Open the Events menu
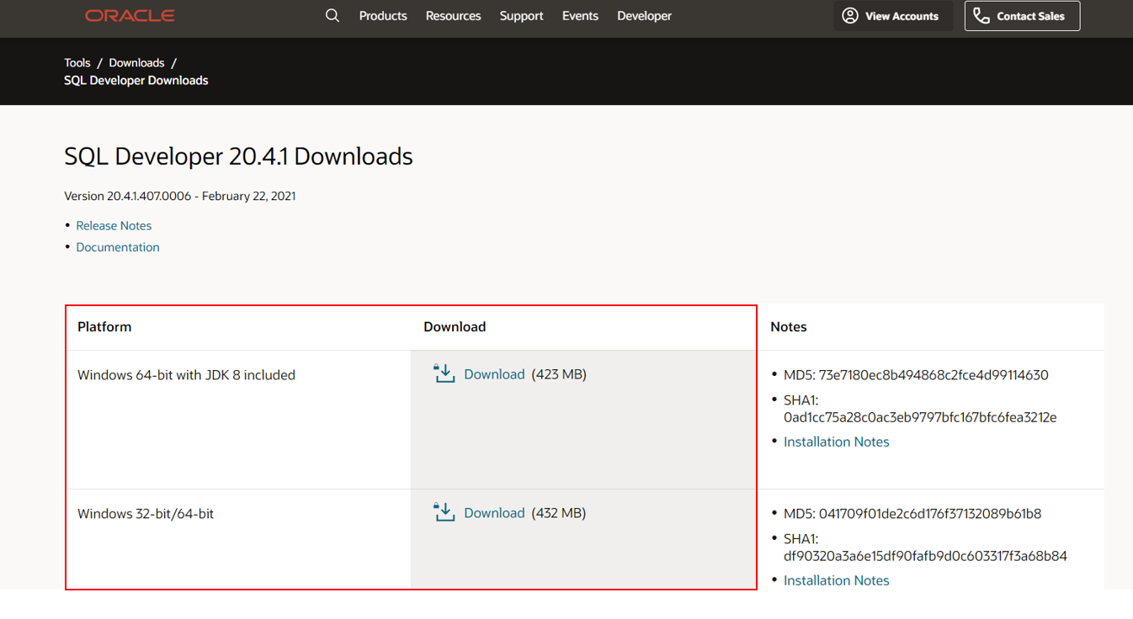The height and width of the screenshot is (619, 1133). tap(580, 16)
